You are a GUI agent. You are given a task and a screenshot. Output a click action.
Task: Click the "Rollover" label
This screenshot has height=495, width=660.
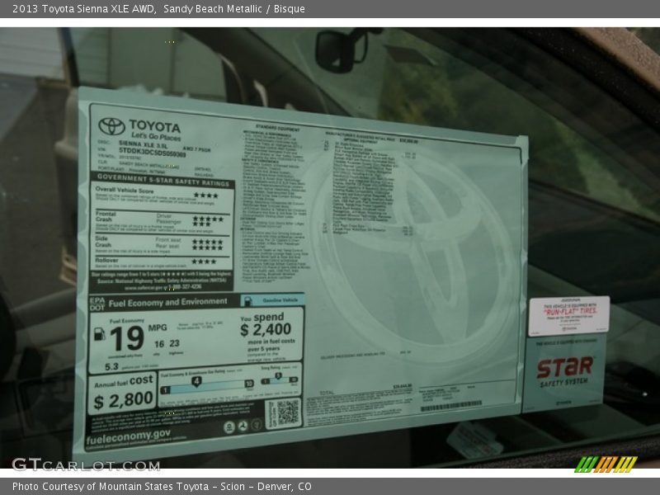click(x=106, y=260)
